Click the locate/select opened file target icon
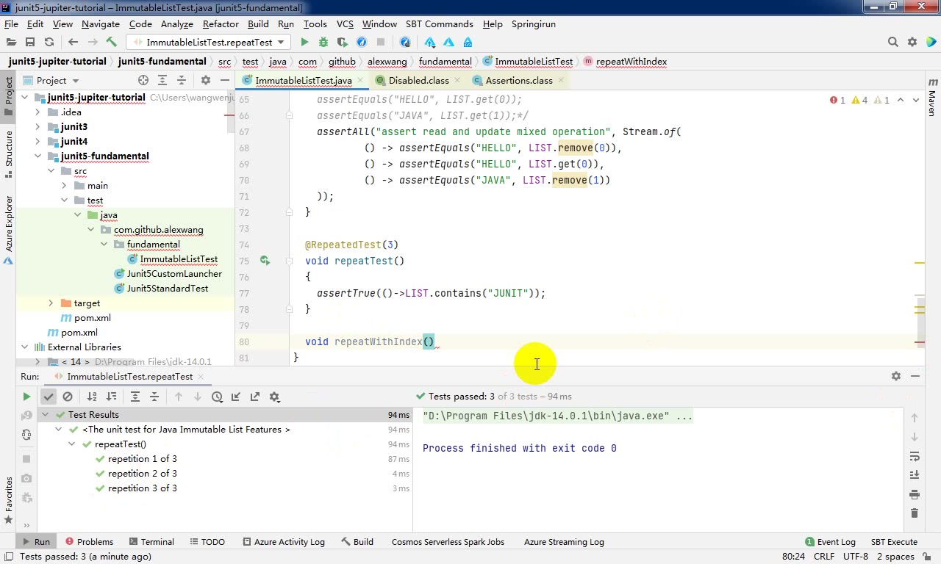This screenshot has height=564, width=941. click(x=143, y=80)
